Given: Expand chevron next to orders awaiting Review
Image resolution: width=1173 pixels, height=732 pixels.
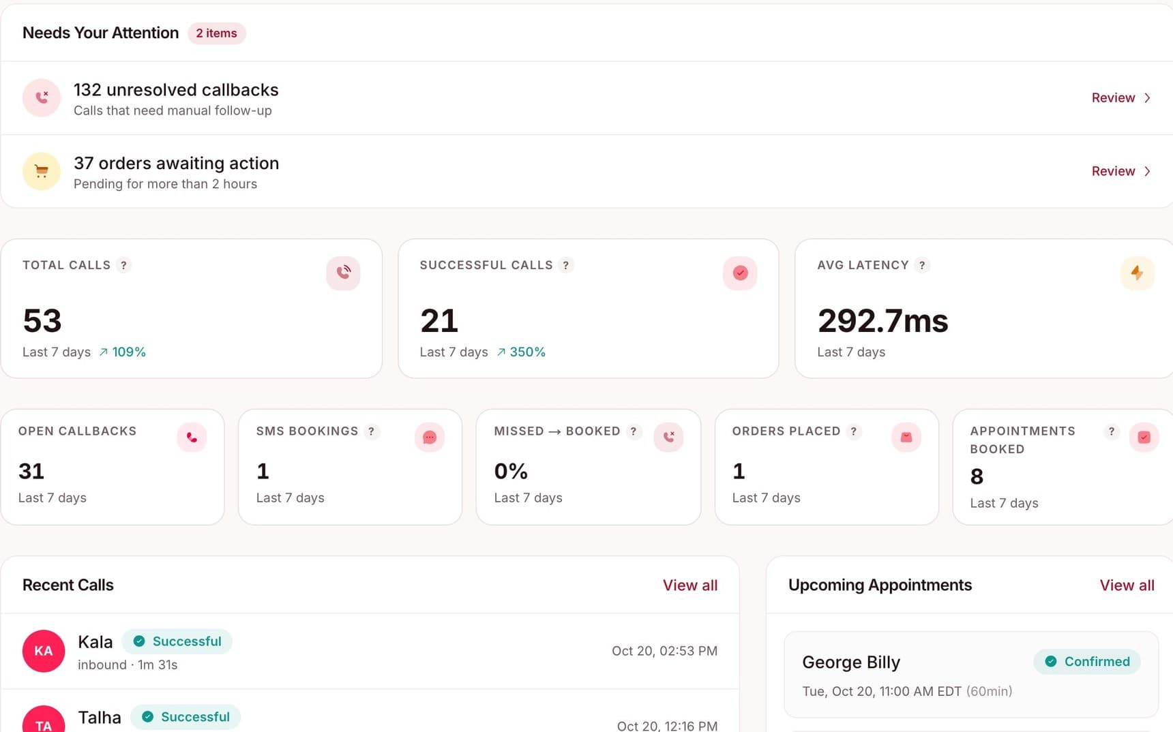Looking at the screenshot, I should pos(1147,171).
